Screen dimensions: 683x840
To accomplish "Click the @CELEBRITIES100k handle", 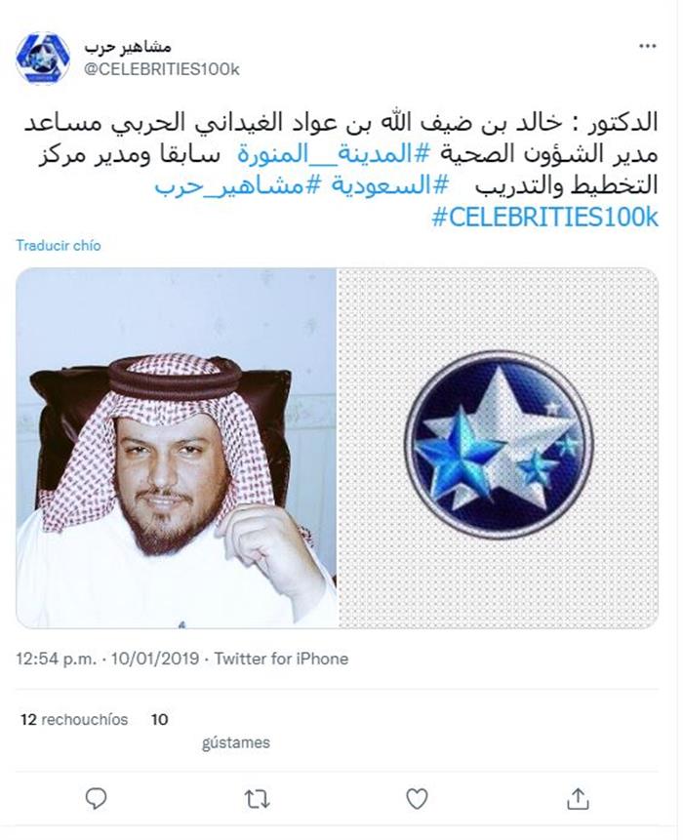I will click(x=162, y=69).
